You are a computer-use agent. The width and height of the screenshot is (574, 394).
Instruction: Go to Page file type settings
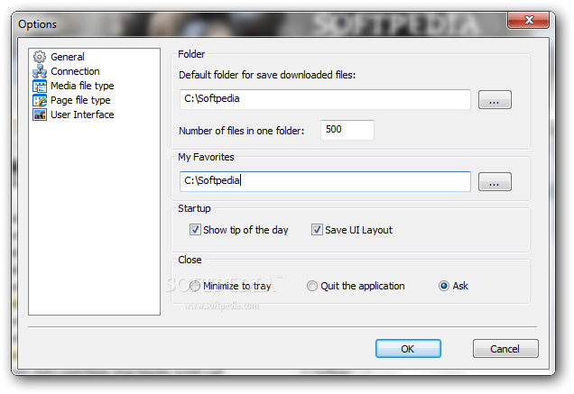coord(80,100)
